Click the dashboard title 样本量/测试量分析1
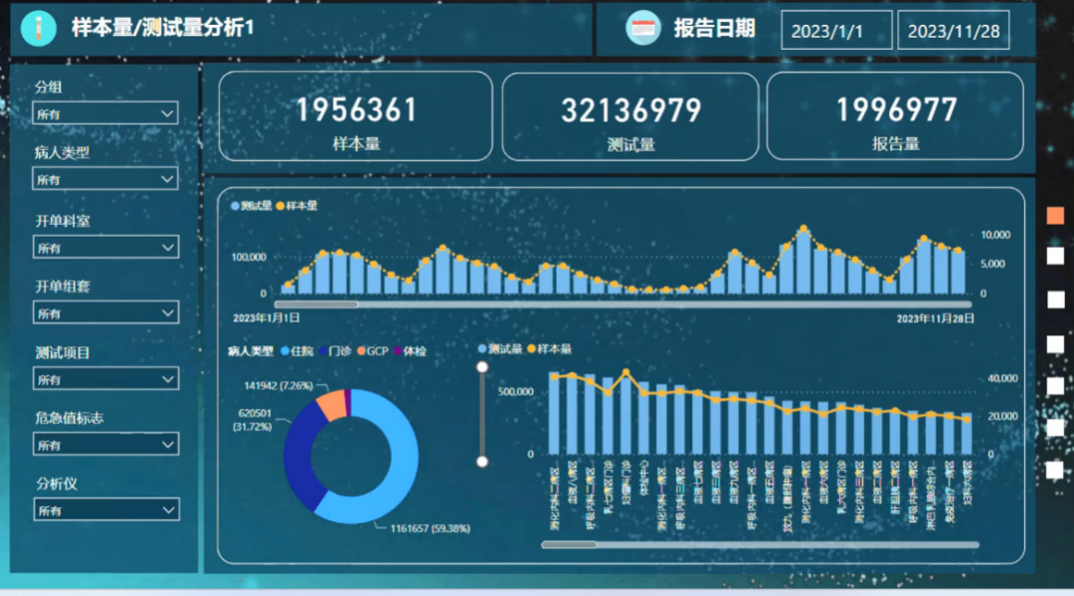 pyautogui.click(x=163, y=28)
